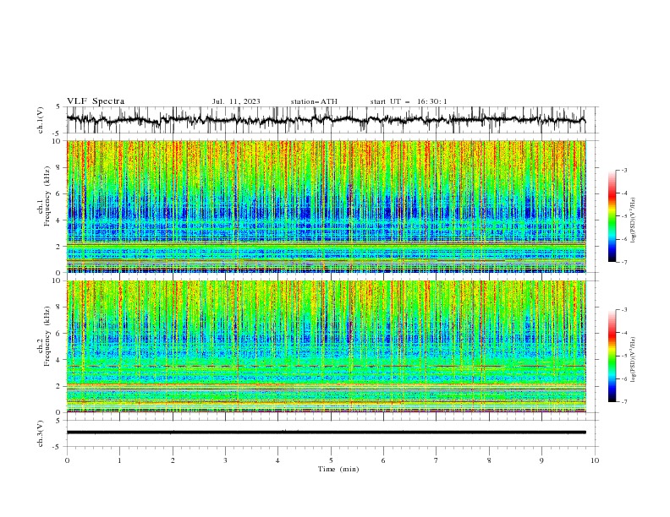The width and height of the screenshot is (670, 517).
Task: Click the "-3" label on ch.1 color scale
Action: (623, 170)
